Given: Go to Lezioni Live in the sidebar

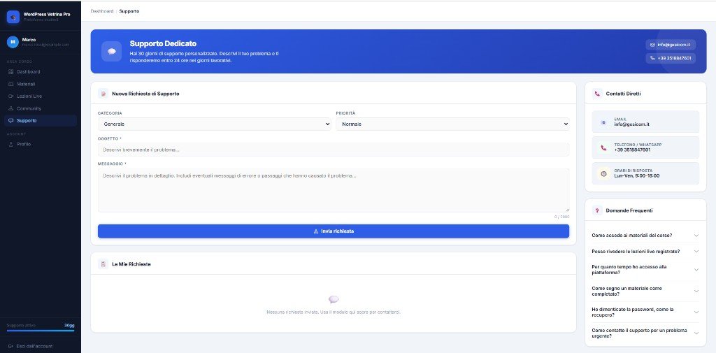Looking at the screenshot, I should tap(41, 96).
